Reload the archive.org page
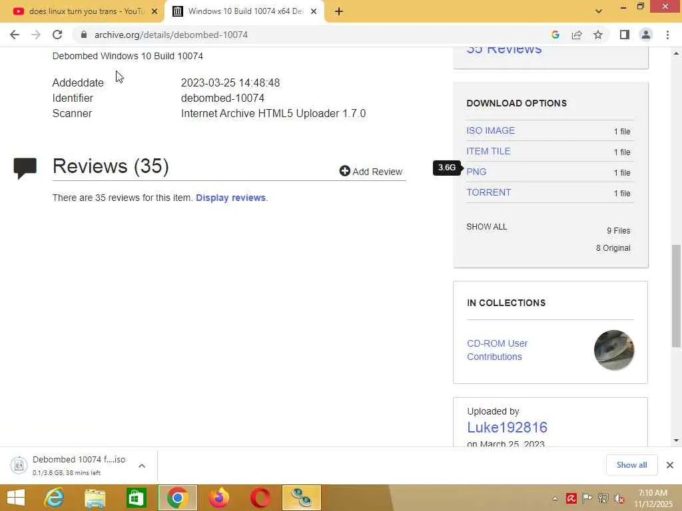This screenshot has width=682, height=511. [57, 35]
